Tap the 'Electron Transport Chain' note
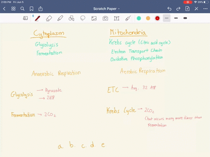 tap(136, 51)
